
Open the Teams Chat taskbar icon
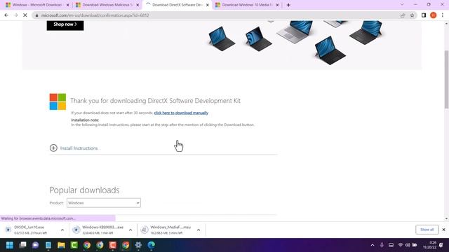[36, 245]
